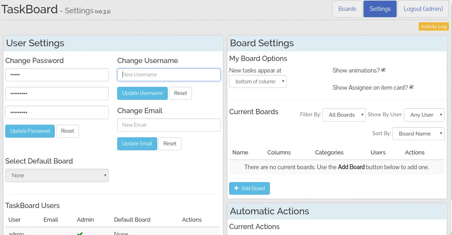
Task: Toggle Show Assignee on item card checkbox
Action: (411, 87)
